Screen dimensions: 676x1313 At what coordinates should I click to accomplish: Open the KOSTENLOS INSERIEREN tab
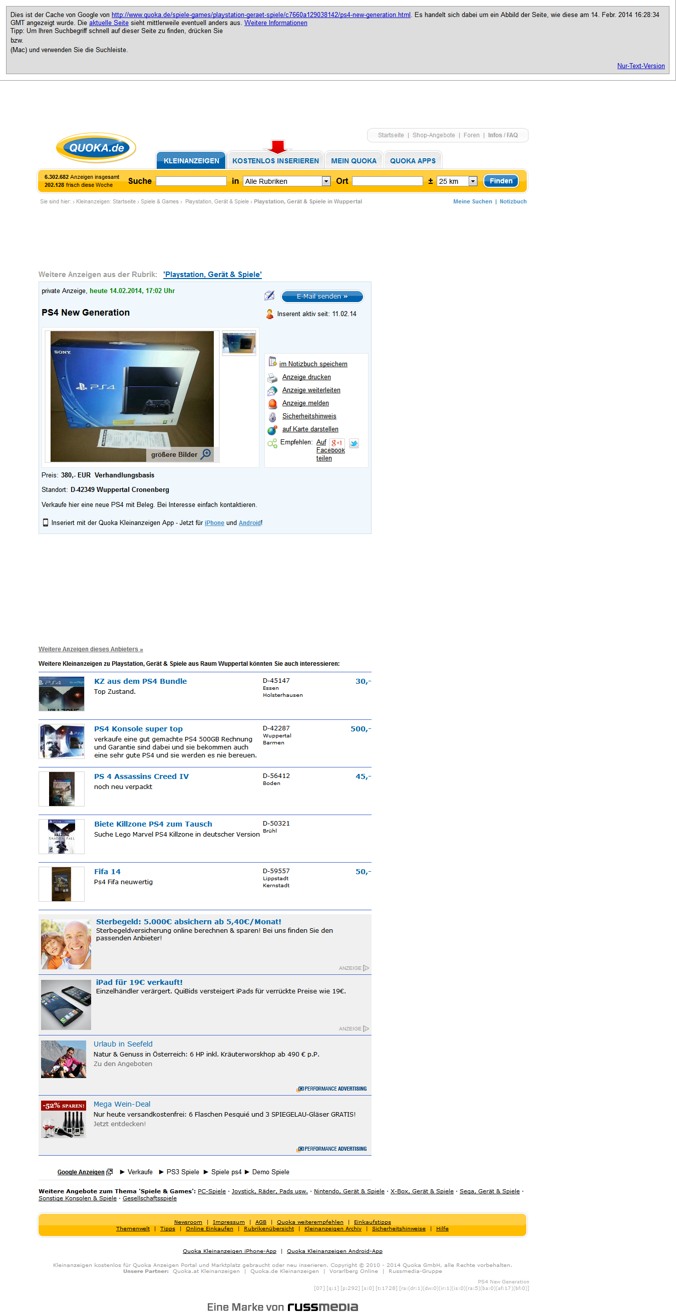pyautogui.click(x=275, y=161)
